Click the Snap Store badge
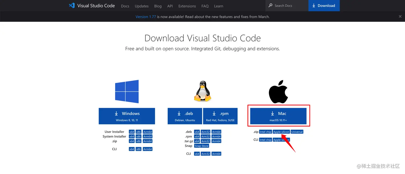 coord(201,146)
